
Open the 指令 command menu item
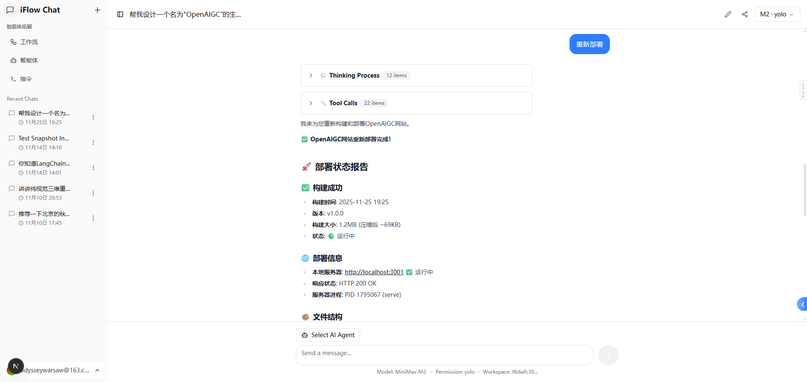[26, 79]
